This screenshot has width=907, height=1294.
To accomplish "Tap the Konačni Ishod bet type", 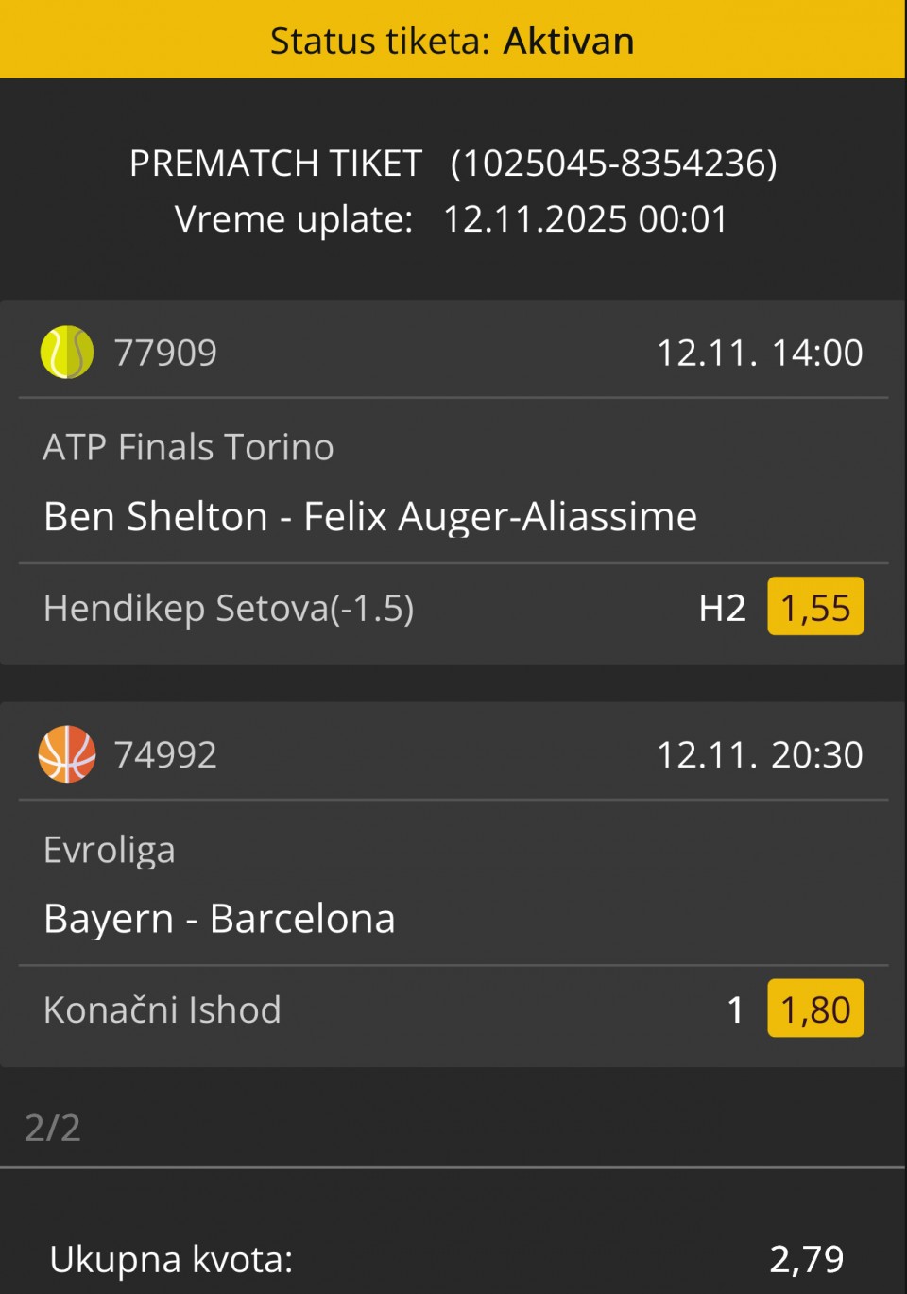I will (163, 1009).
